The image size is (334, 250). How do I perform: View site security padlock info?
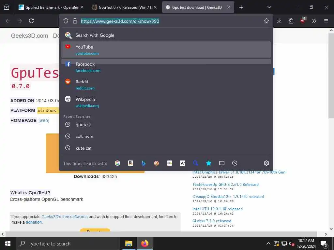(x=75, y=21)
